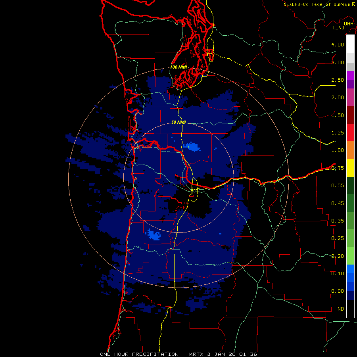Pick the bright magenta swatch in the legend
The width and height of the screenshot is (357, 357).
click(x=350, y=75)
